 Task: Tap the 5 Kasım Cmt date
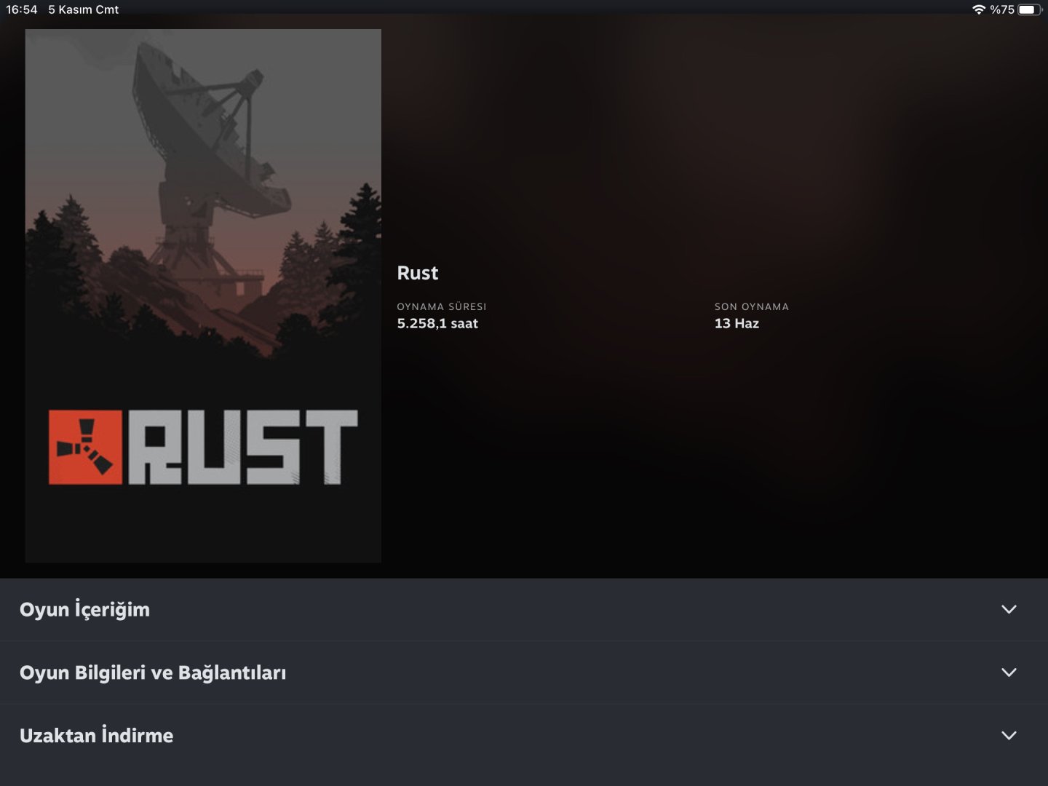83,9
